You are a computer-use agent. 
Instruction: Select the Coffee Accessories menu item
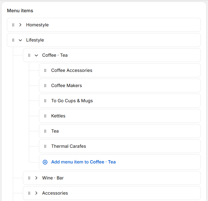pyautogui.click(x=72, y=70)
